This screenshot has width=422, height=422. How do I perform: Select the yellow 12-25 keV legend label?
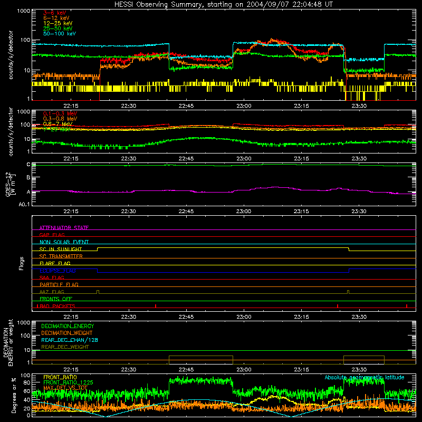coord(58,23)
